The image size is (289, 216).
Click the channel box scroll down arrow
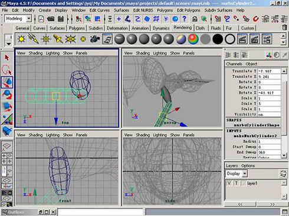[x=284, y=155]
